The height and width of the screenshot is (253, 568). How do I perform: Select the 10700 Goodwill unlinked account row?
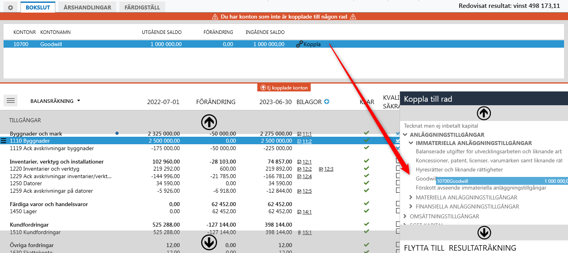[x=284, y=44]
